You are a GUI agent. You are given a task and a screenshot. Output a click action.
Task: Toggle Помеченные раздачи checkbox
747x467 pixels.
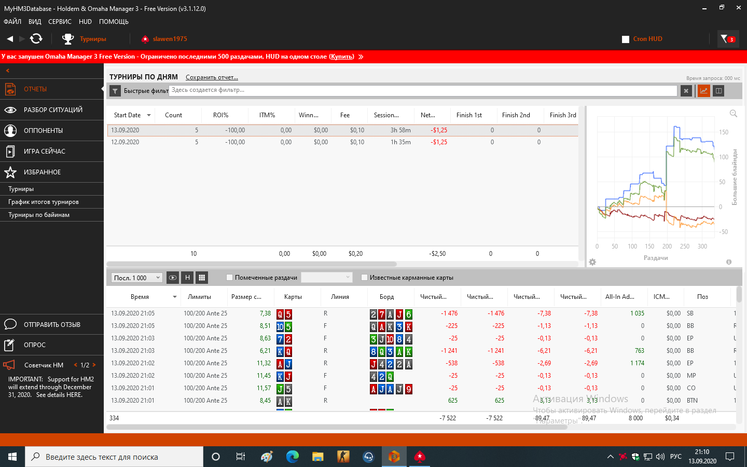pyautogui.click(x=230, y=278)
